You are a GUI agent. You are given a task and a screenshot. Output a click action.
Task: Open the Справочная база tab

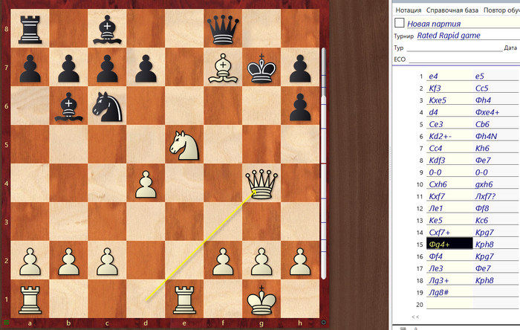pyautogui.click(x=452, y=10)
